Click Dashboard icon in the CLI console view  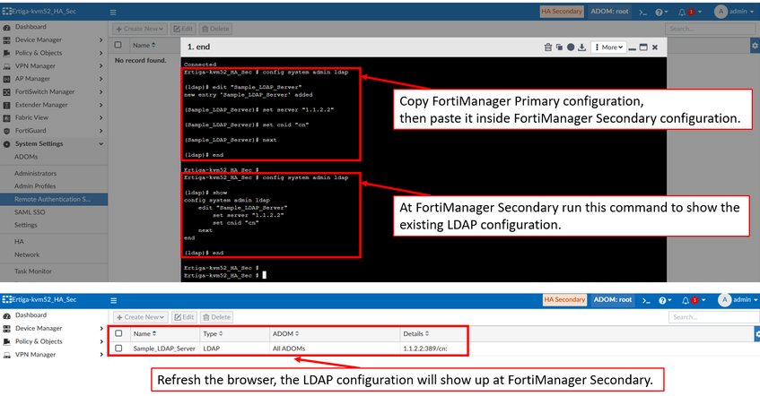click(x=7, y=27)
